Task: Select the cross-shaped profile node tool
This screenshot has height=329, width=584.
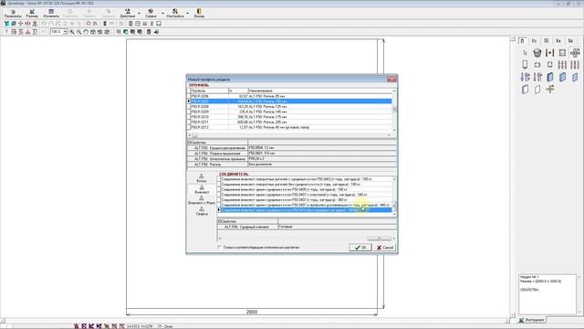Action: pos(575,53)
